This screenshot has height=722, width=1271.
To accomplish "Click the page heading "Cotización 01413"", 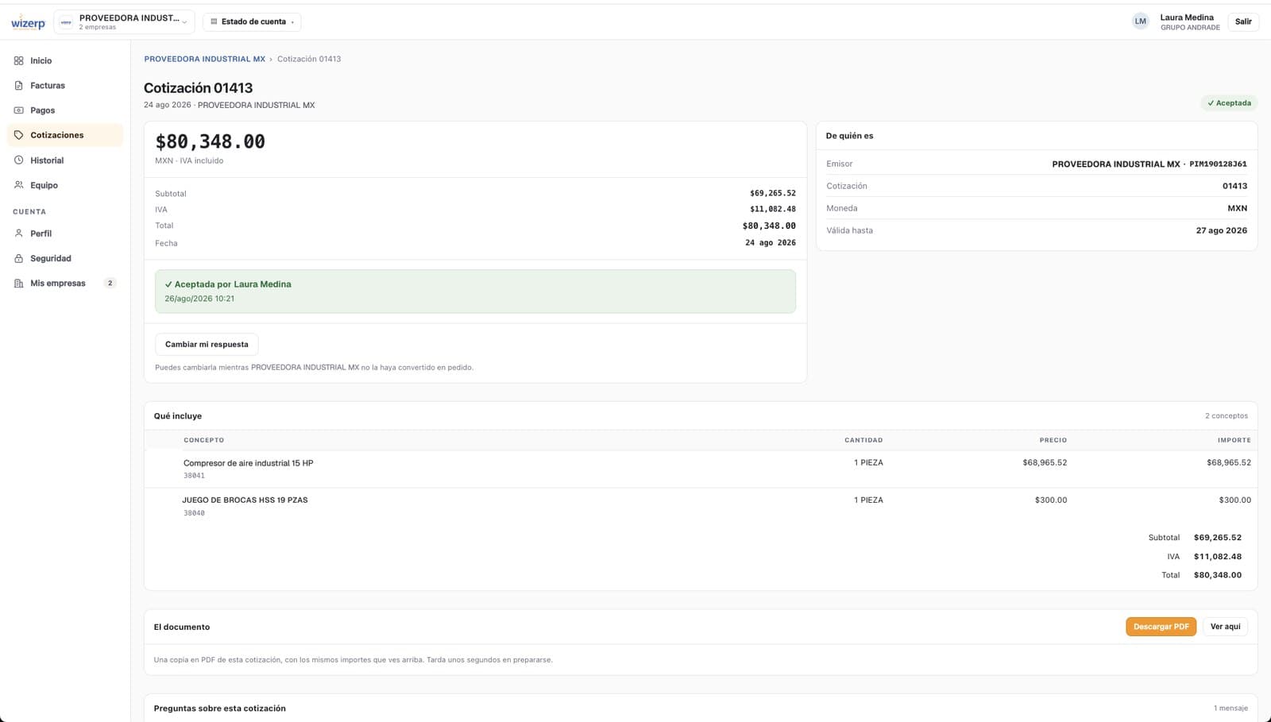I will 199,88.
